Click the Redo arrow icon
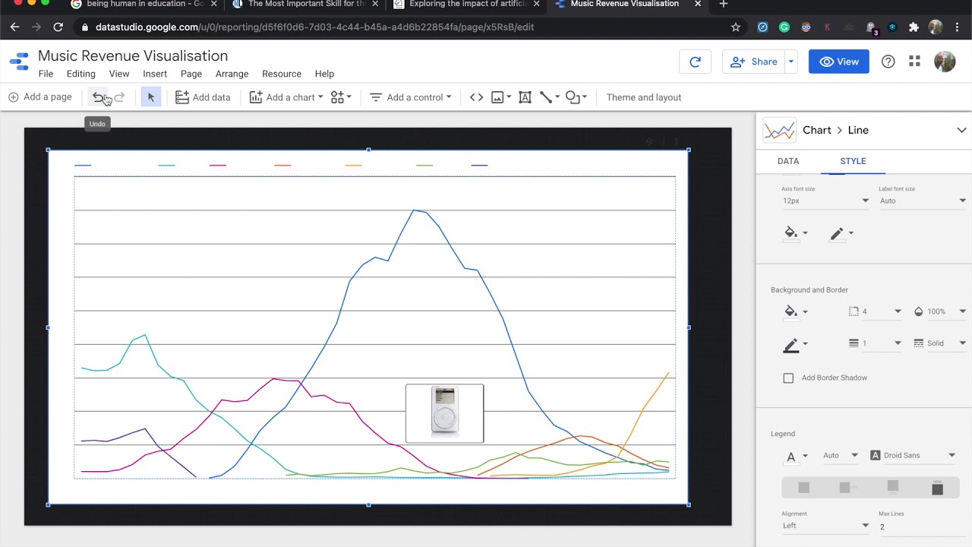 point(119,97)
